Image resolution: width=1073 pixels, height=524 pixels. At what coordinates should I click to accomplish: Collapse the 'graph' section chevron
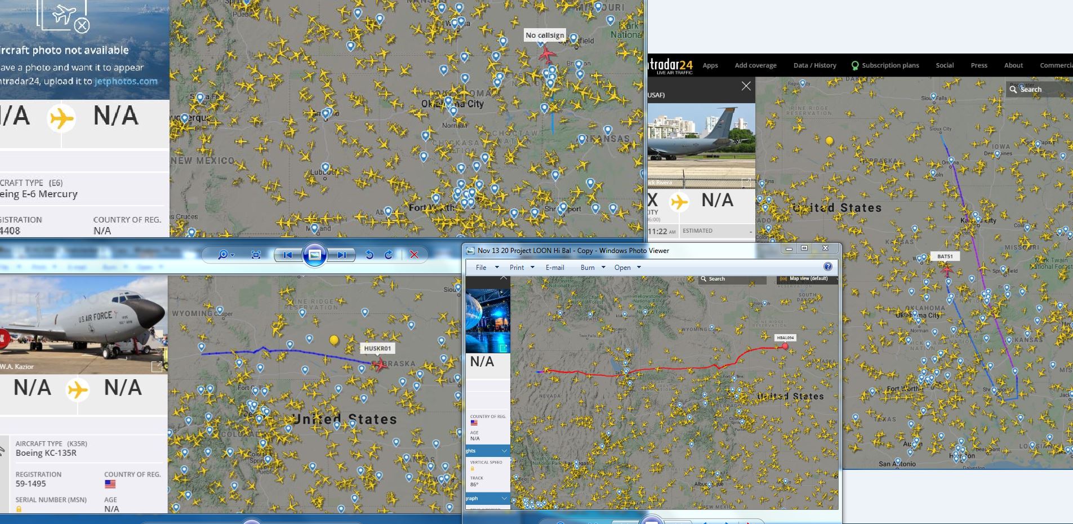tap(504, 499)
